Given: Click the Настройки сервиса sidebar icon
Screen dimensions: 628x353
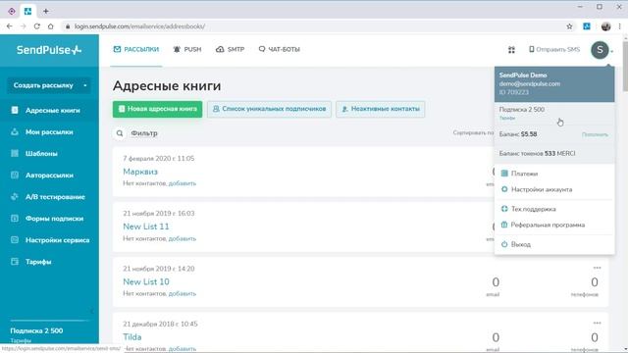Looking at the screenshot, I should click(x=15, y=239).
